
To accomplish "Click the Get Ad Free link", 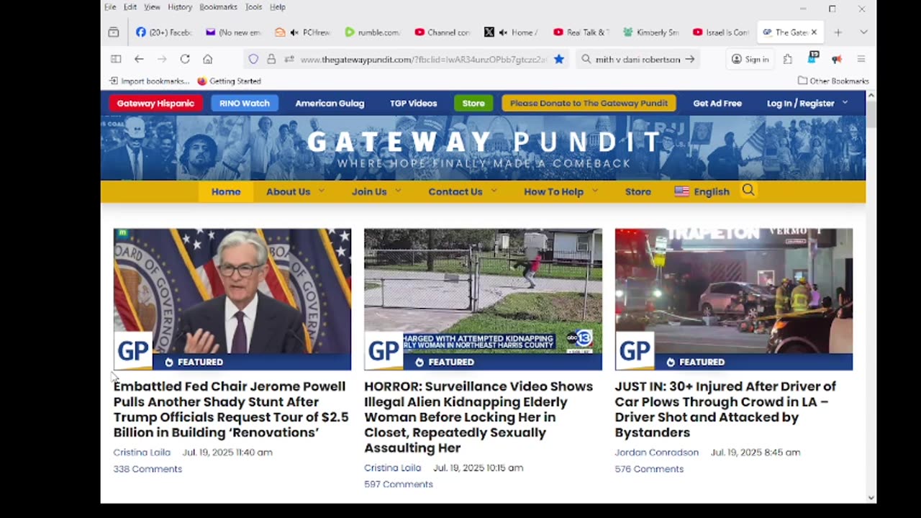I will click(717, 103).
